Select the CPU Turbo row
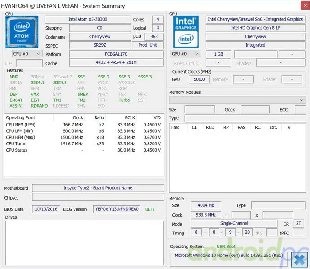Screen dimensions: 310x269 (83, 143)
